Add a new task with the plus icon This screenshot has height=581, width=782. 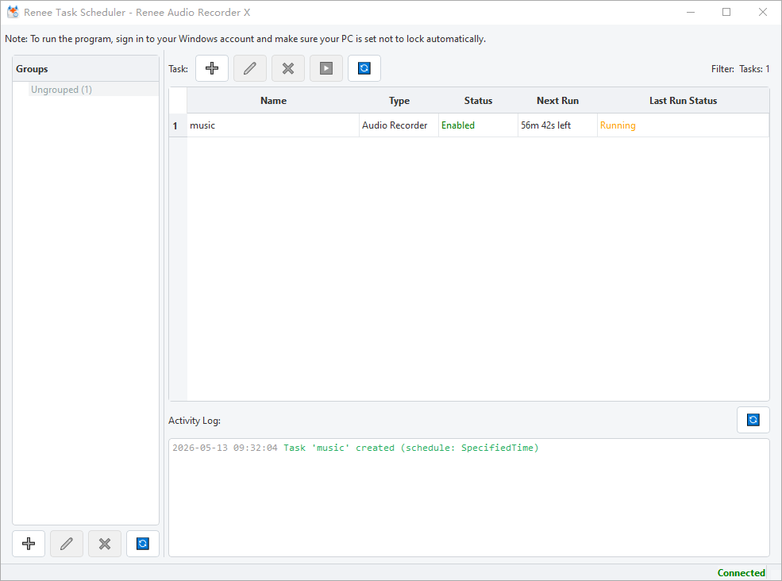[212, 68]
